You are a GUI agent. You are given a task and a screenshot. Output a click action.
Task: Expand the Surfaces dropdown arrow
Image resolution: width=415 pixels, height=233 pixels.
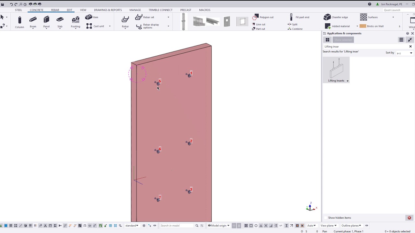pyautogui.click(x=393, y=17)
